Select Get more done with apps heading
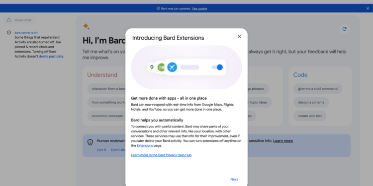 click(169, 98)
